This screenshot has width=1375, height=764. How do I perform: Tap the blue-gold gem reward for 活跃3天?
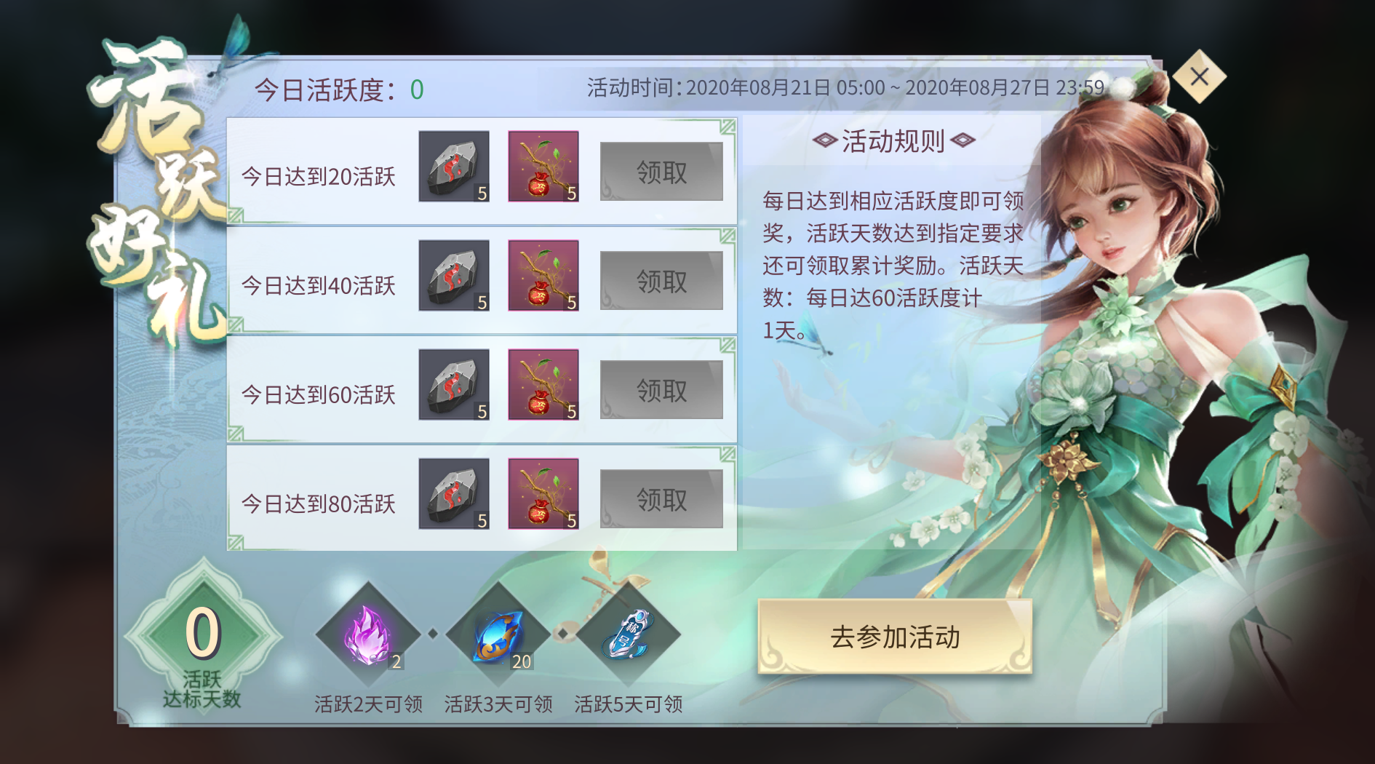click(x=498, y=634)
